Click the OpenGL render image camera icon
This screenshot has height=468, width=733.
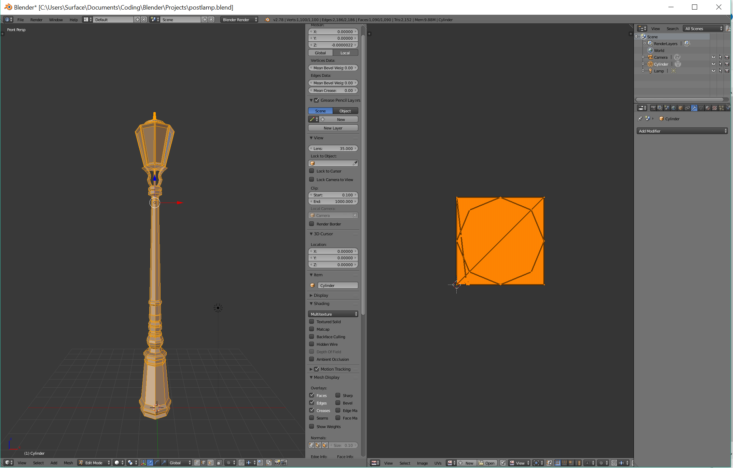point(277,463)
